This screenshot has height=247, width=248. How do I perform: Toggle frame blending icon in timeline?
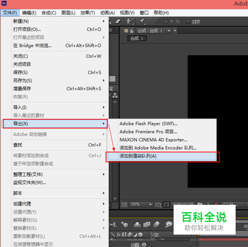[147, 224]
